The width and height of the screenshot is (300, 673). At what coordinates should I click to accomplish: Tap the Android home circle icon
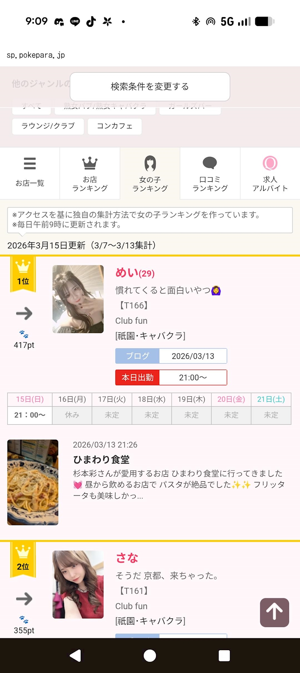(150, 656)
